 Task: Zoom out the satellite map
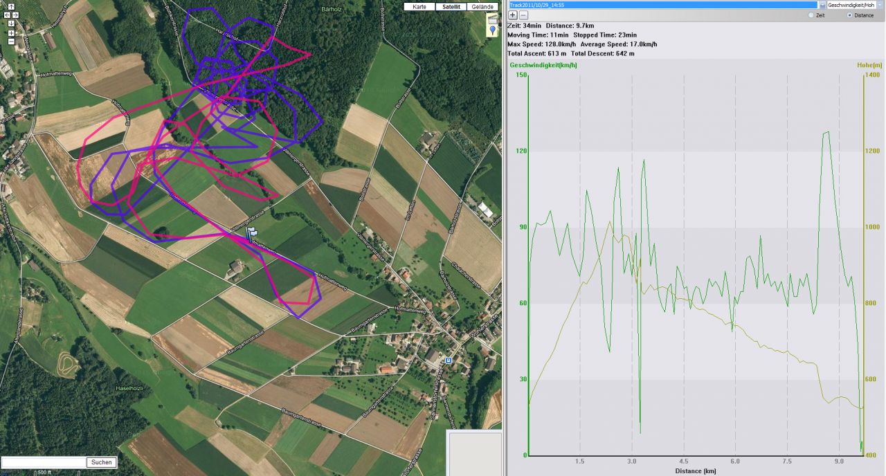tap(11, 41)
